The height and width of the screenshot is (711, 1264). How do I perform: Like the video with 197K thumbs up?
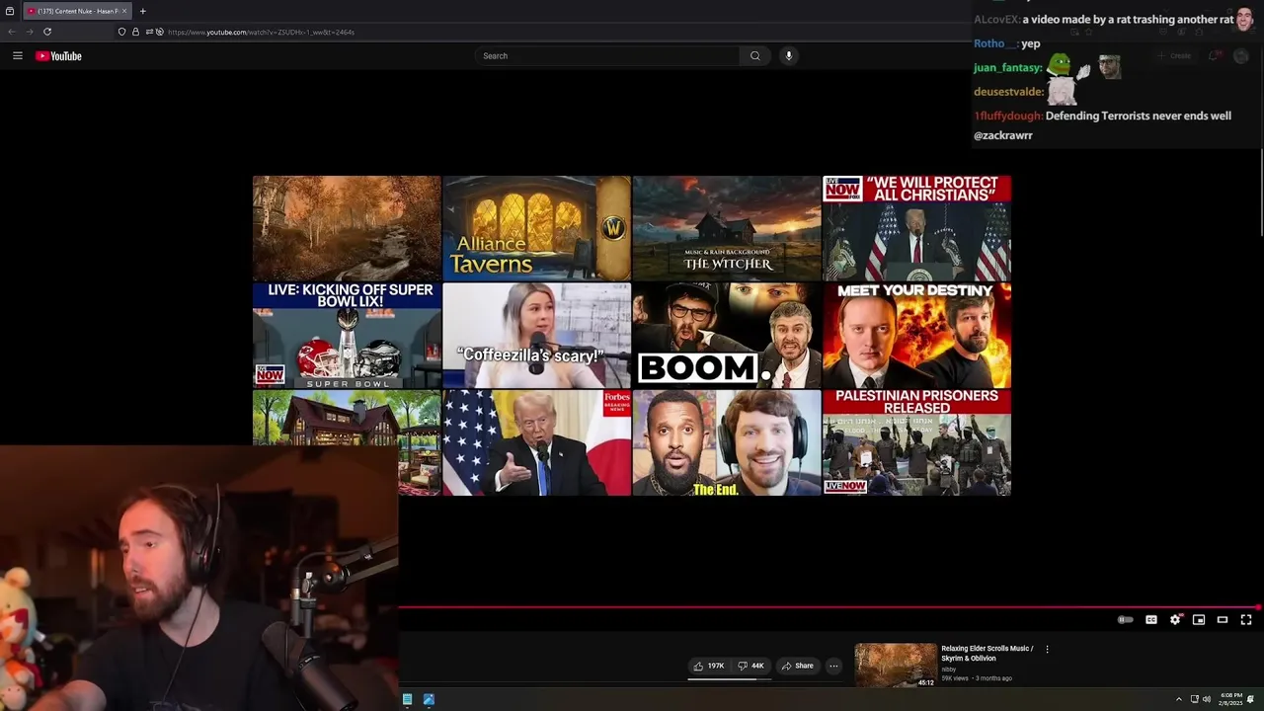coord(709,666)
